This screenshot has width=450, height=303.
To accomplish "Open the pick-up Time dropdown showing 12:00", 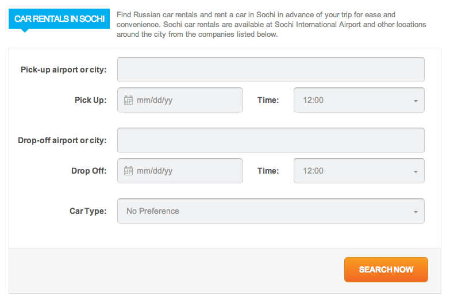I will (359, 100).
